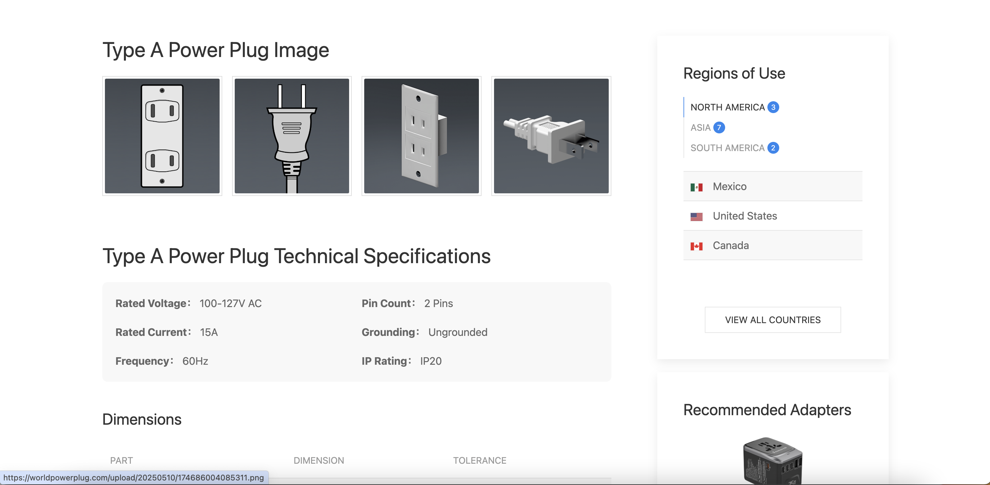Select the 15A rated current value
Viewport: 990px width, 485px height.
(x=209, y=332)
